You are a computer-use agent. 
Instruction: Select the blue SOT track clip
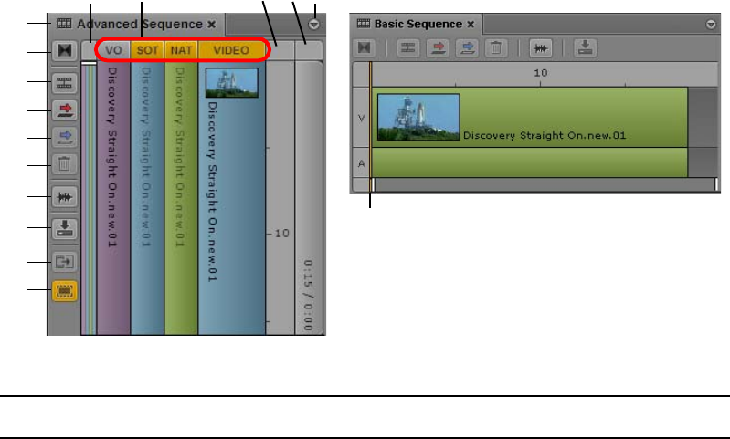(x=148, y=198)
